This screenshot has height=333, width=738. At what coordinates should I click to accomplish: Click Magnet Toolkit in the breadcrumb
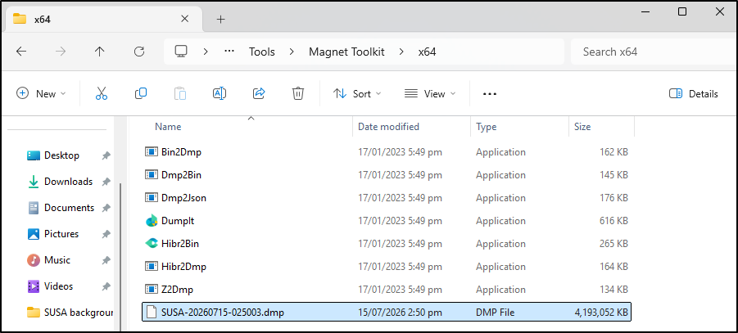pyautogui.click(x=346, y=52)
